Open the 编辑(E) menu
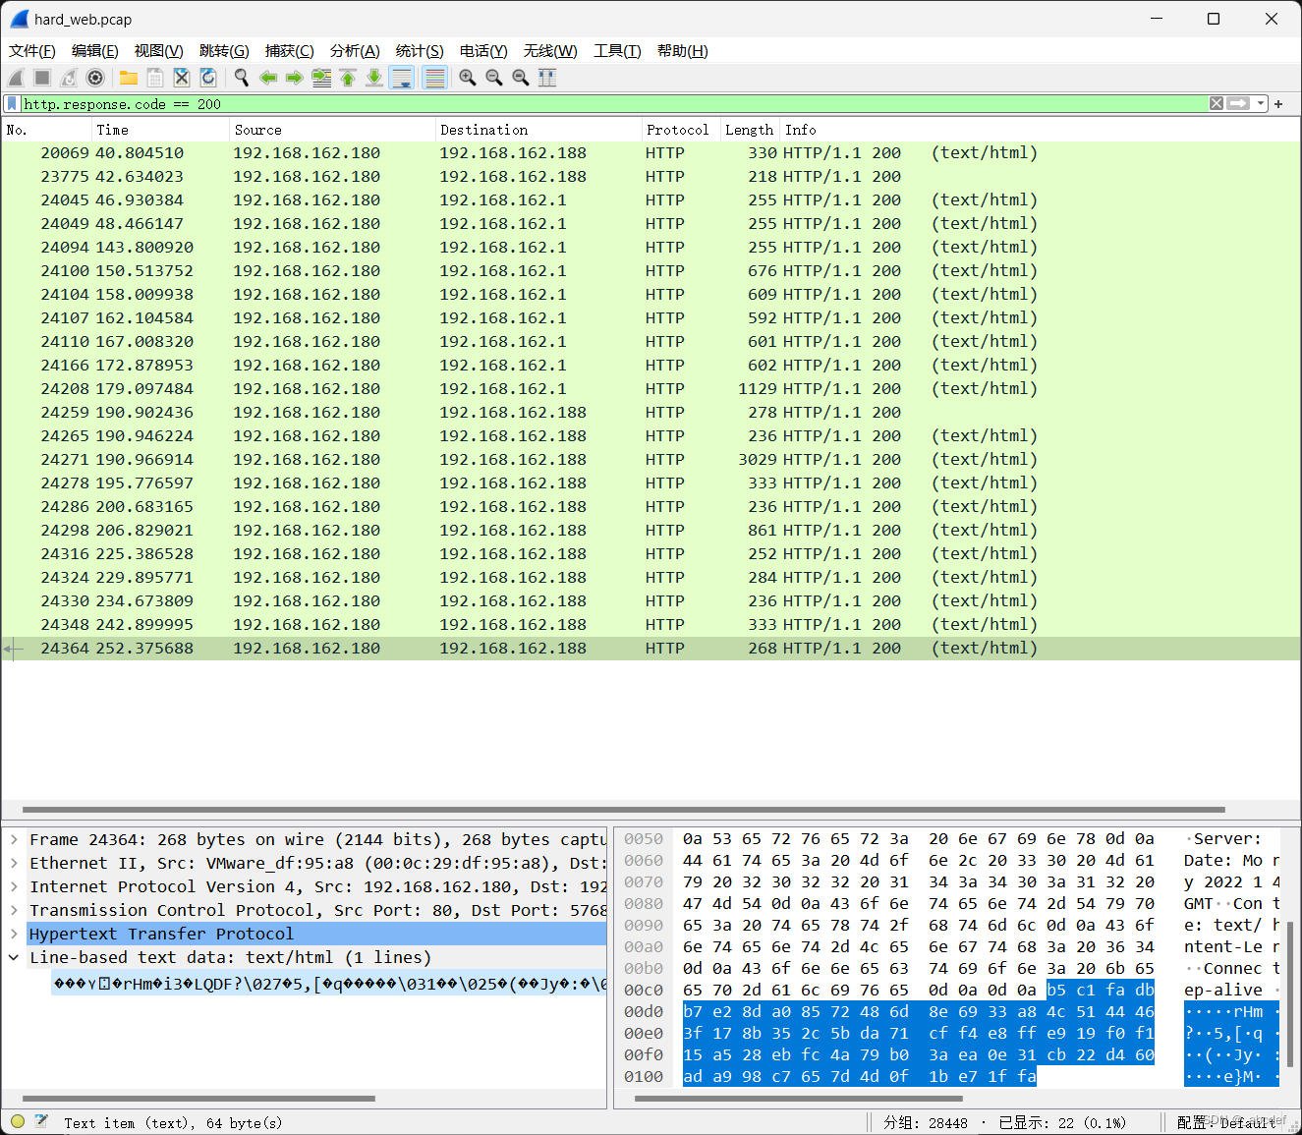Screen dimensions: 1302x1135 coord(95,51)
